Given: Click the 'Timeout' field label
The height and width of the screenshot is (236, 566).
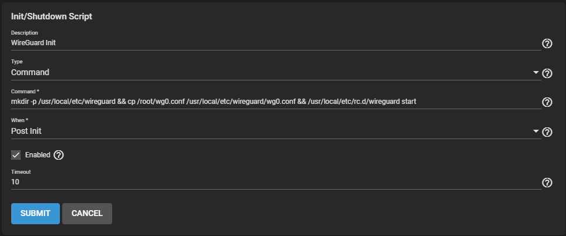Looking at the screenshot, I should click(x=21, y=172).
